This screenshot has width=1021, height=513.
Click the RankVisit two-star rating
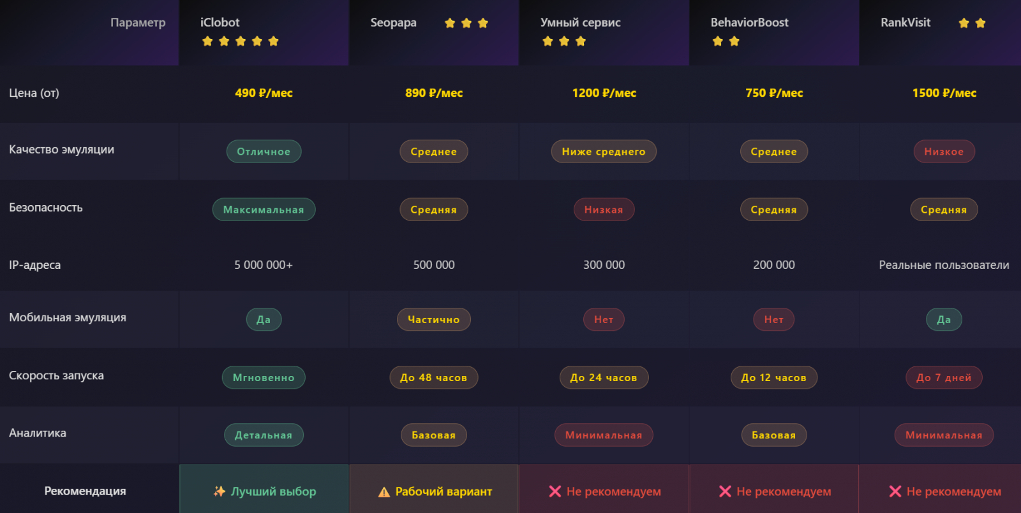click(973, 24)
